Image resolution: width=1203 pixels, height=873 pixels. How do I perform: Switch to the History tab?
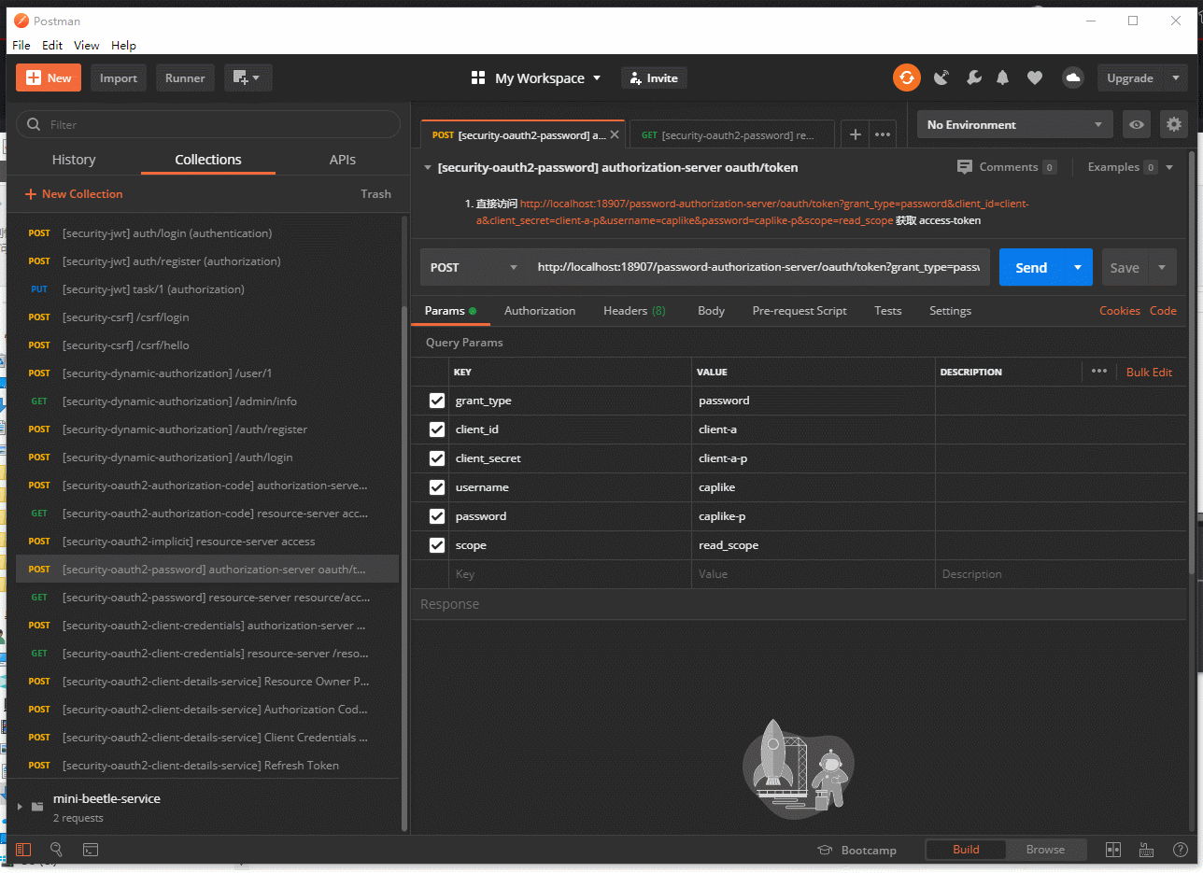click(74, 160)
